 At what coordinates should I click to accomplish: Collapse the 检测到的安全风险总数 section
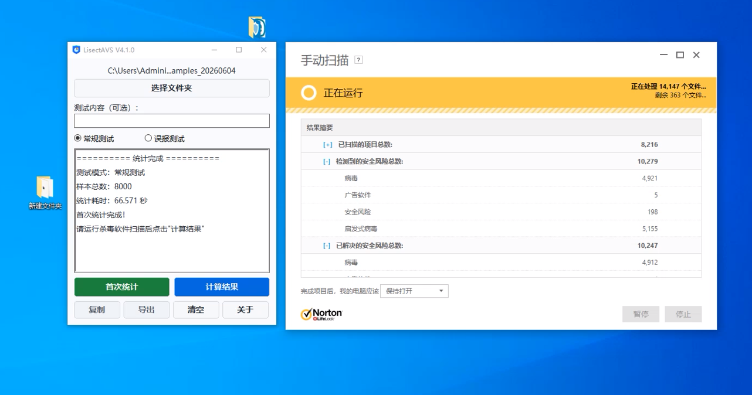click(327, 162)
